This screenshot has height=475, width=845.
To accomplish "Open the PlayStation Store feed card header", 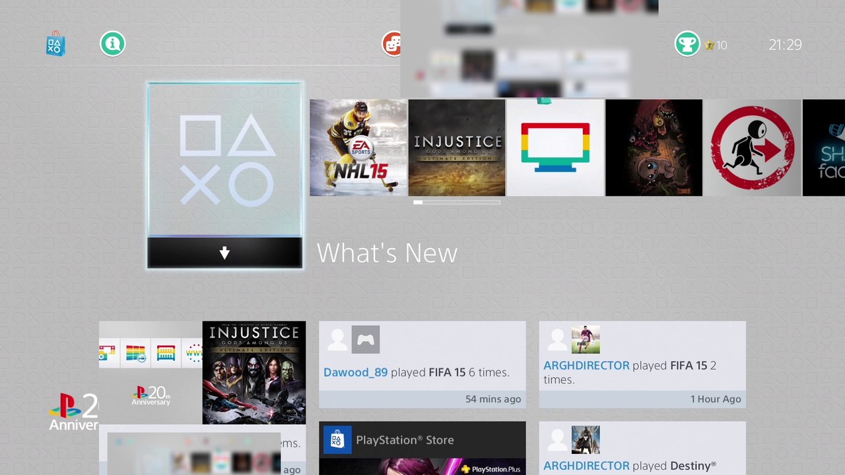I will pos(422,440).
